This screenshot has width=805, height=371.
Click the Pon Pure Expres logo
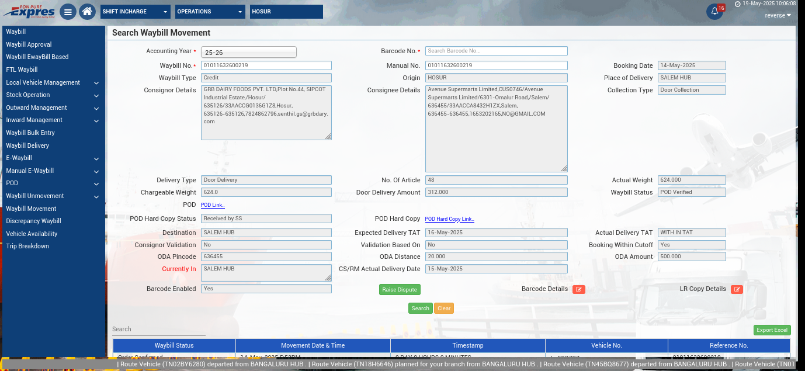click(29, 11)
